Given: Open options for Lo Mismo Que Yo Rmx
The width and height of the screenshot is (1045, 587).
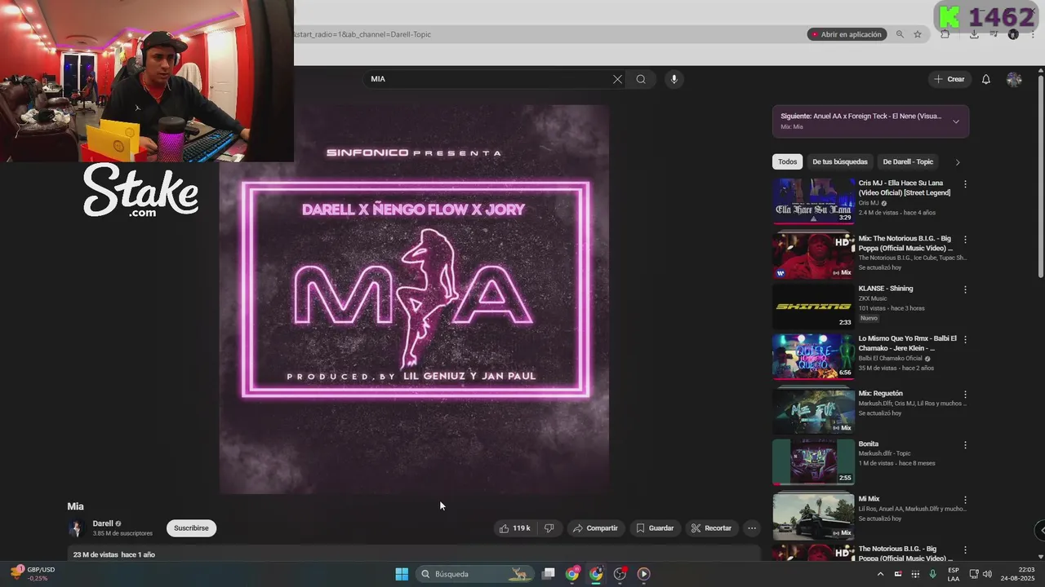Looking at the screenshot, I should pos(965,339).
